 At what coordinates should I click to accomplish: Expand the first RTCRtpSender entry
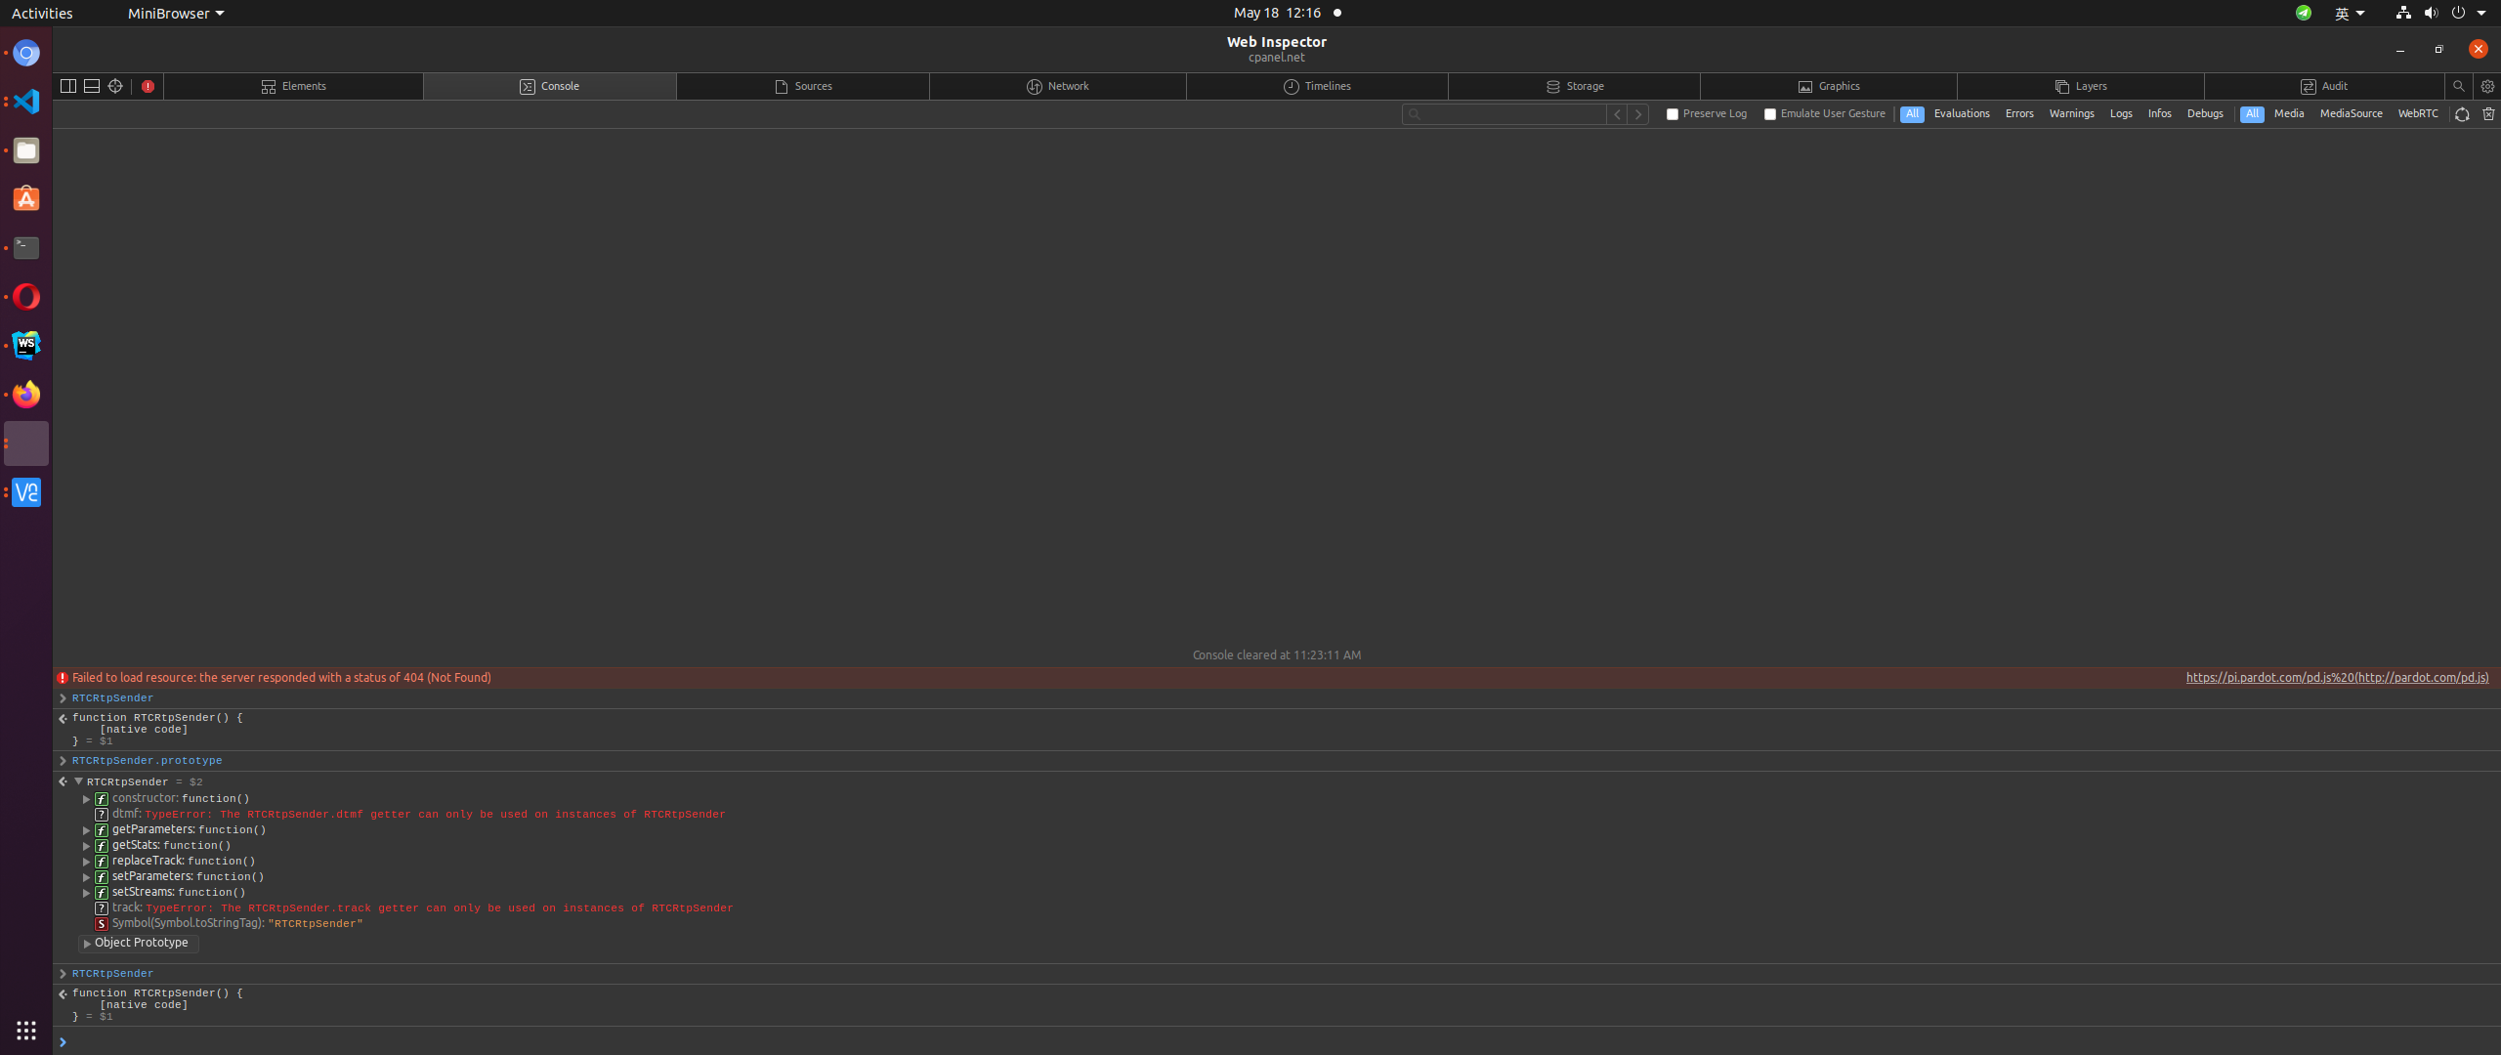(63, 698)
